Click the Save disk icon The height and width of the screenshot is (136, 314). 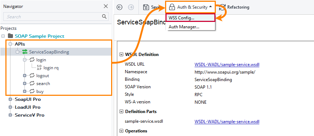[146, 8]
